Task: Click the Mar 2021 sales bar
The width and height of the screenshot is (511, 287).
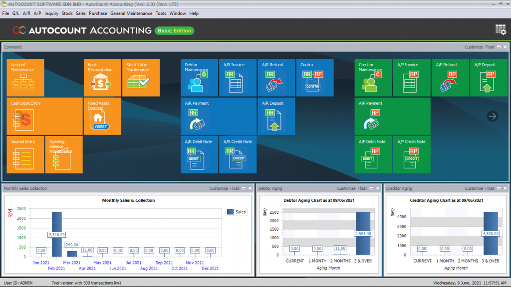Action: pyautogui.click(x=72, y=254)
